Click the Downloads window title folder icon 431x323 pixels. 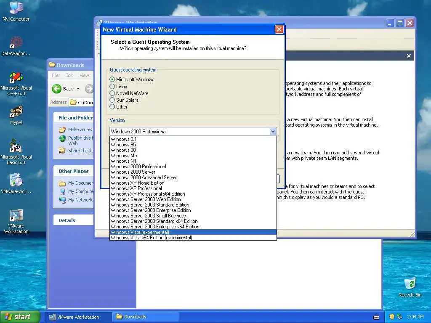pyautogui.click(x=52, y=65)
